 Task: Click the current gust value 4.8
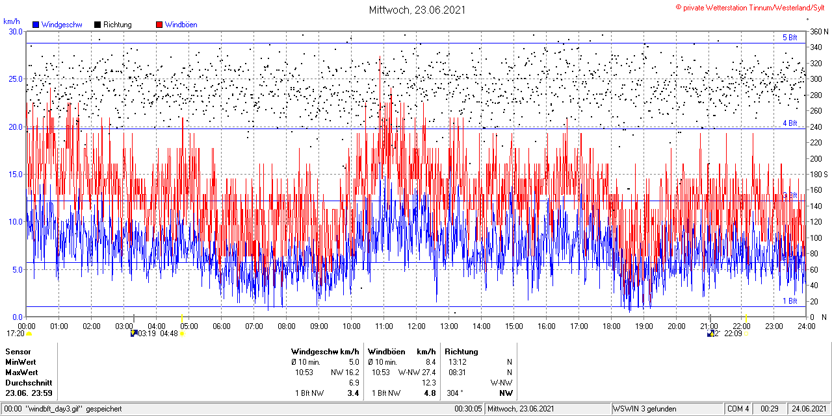coord(430,393)
